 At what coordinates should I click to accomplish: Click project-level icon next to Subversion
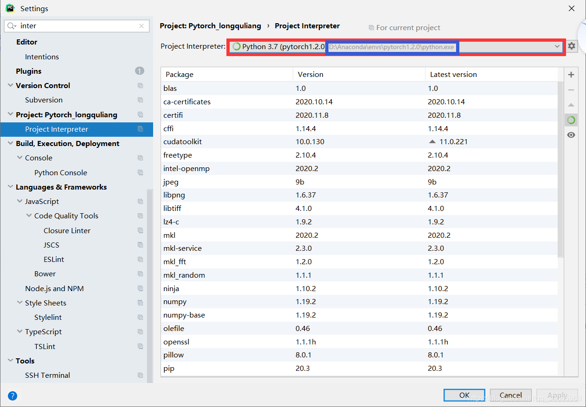tap(140, 100)
